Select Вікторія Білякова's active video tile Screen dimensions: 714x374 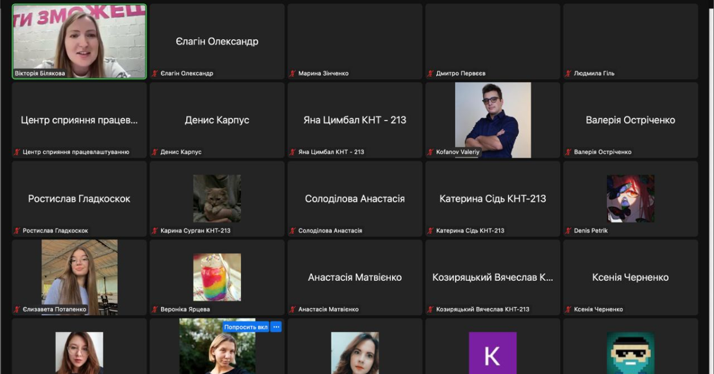click(79, 40)
